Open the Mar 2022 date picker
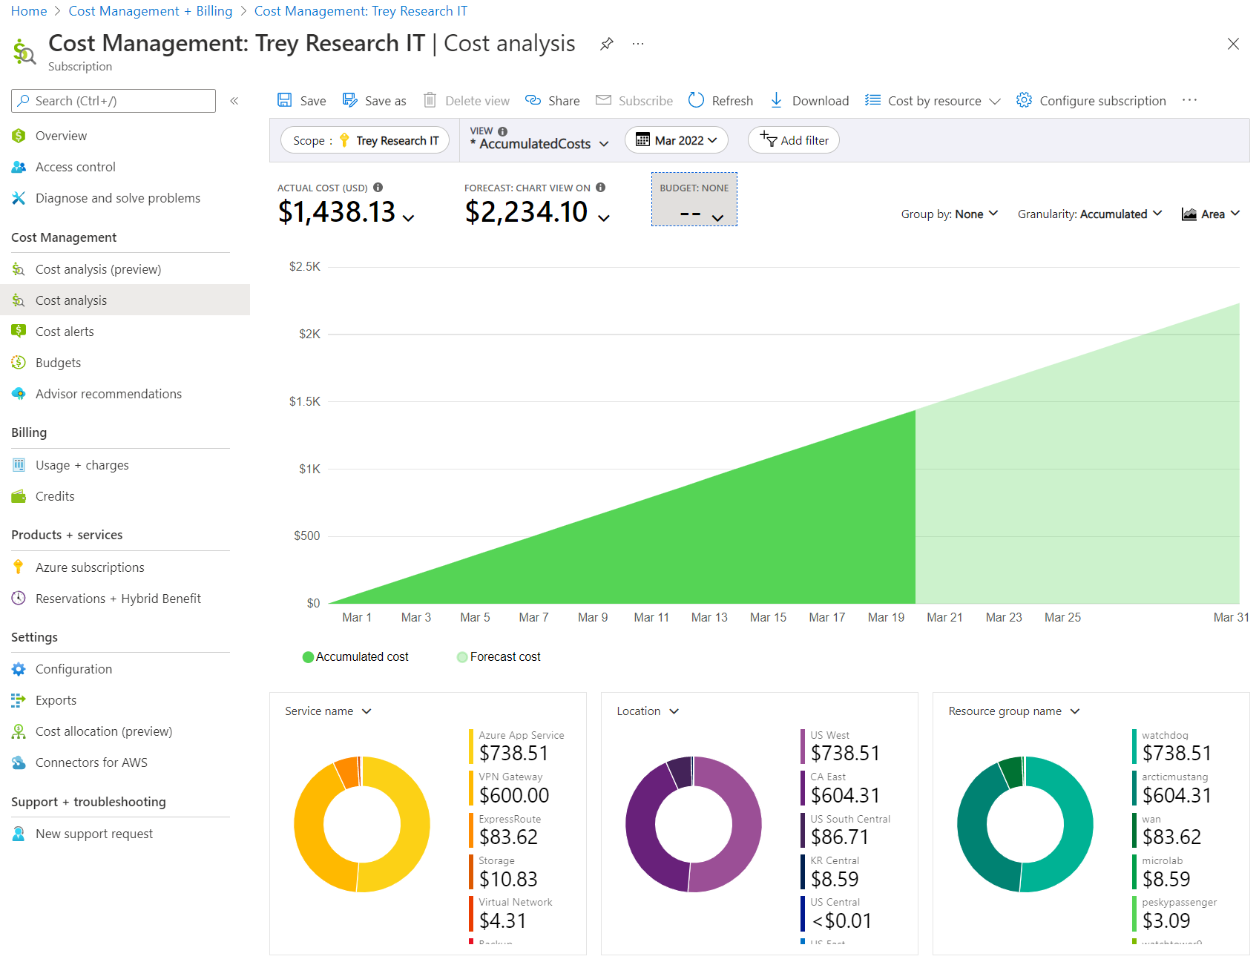This screenshot has height=962, width=1259. tap(676, 140)
